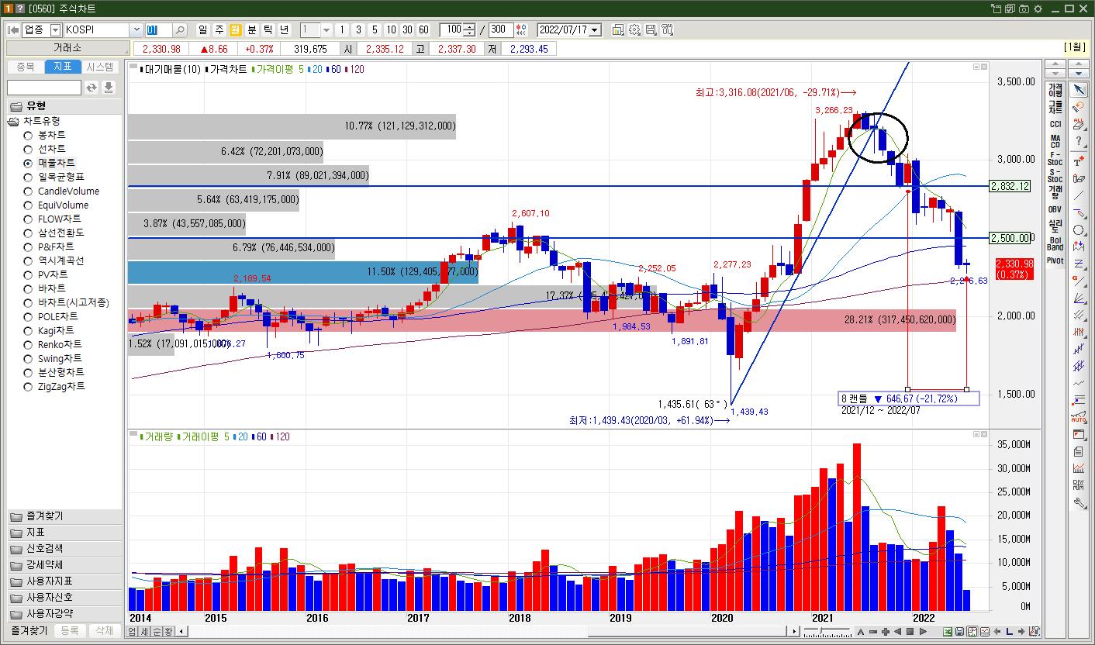This screenshot has width=1095, height=645.
Task: Switch to weekly period 주
Action: [219, 30]
